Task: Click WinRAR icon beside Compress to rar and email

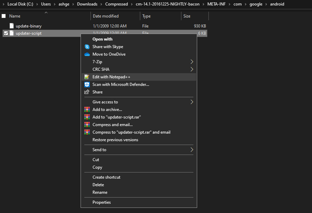Action: (x=87, y=132)
